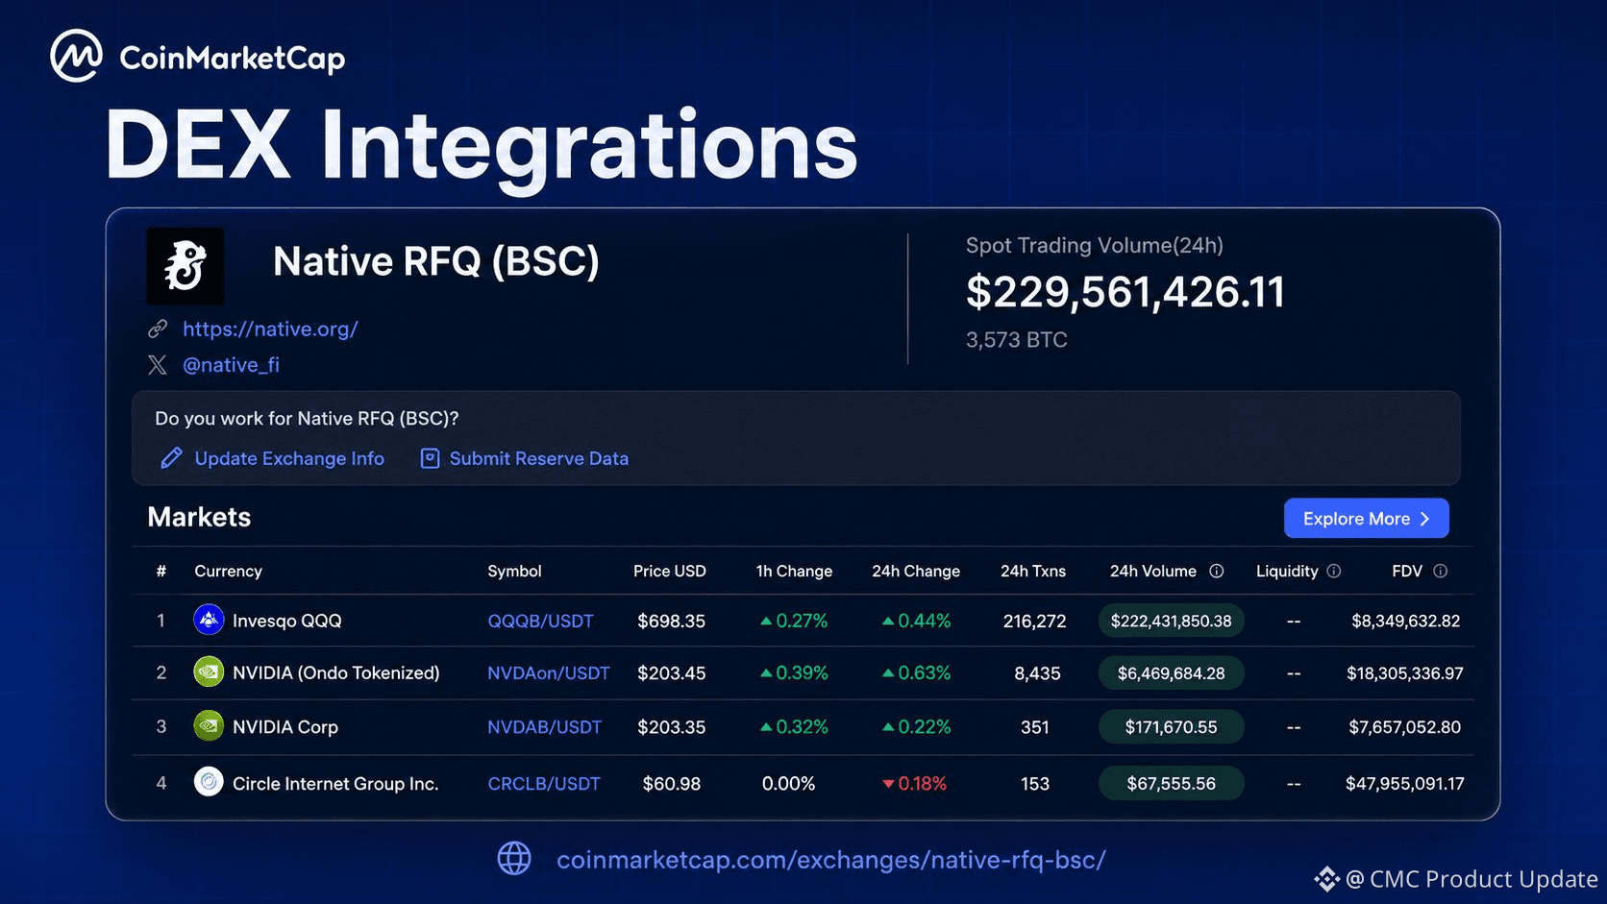
Task: Click the 3,573 BTC volume value
Action: point(1017,339)
